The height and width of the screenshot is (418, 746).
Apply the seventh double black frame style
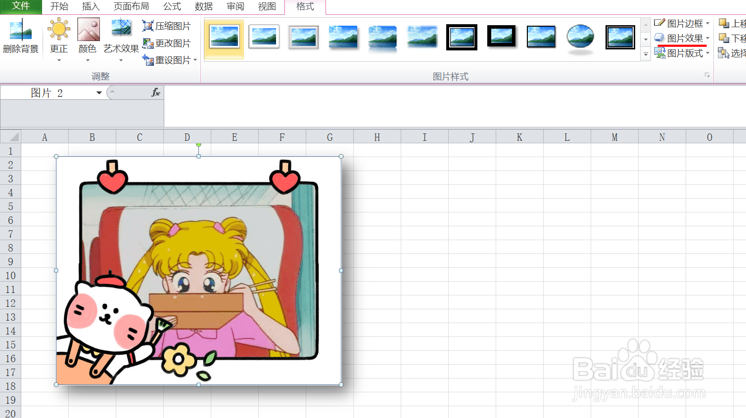point(462,37)
